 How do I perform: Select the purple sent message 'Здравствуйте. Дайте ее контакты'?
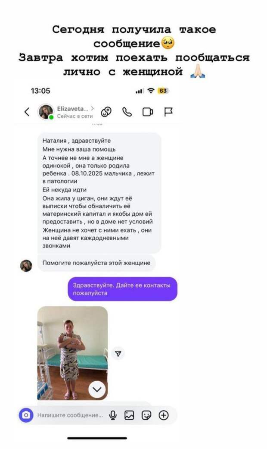tap(122, 289)
